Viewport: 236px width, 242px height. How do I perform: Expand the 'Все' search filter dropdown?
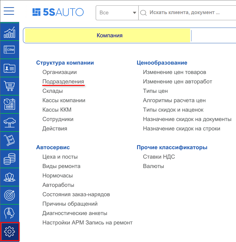117,13
